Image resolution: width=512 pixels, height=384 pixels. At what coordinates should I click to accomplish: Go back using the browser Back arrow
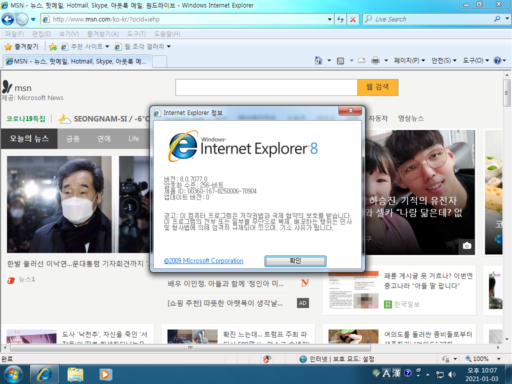pos(7,19)
